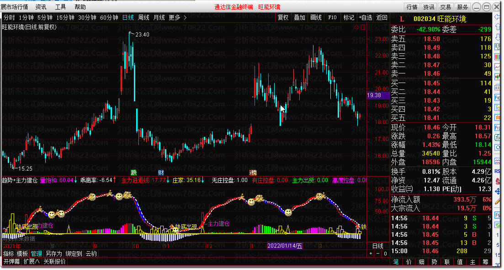Click the 'fx' formula icon in right sidebar
Screen dimensions: 504x270
coord(497,138)
